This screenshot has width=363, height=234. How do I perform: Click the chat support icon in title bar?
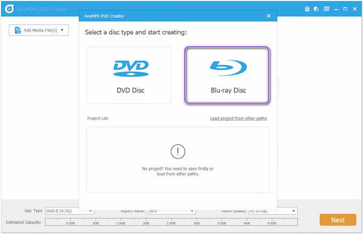(x=316, y=9)
